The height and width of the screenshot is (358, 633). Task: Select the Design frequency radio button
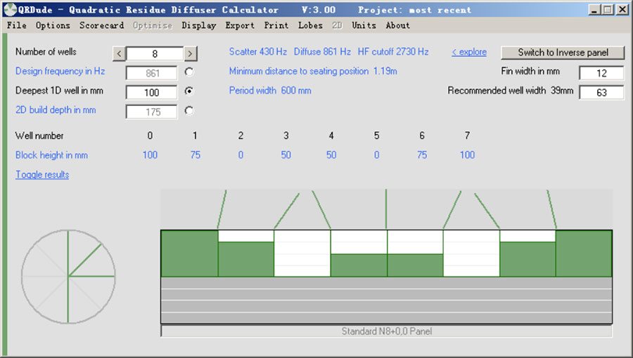coord(188,72)
